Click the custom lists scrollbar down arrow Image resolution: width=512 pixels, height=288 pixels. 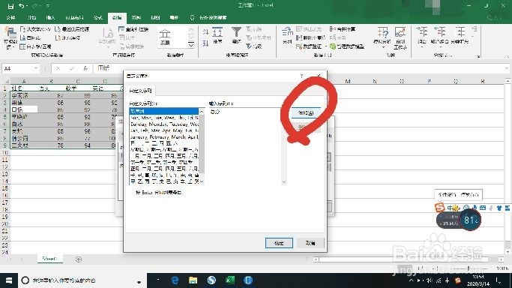coord(202,181)
